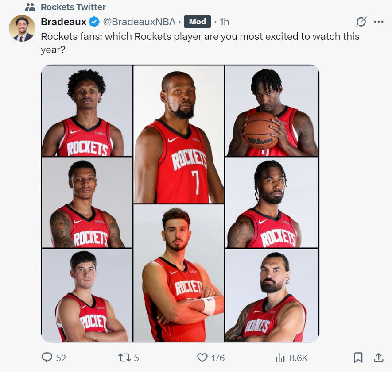Click the reply speech bubble icon

[47, 358]
